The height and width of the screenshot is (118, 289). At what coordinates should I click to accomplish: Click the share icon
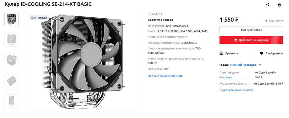tap(268, 5)
